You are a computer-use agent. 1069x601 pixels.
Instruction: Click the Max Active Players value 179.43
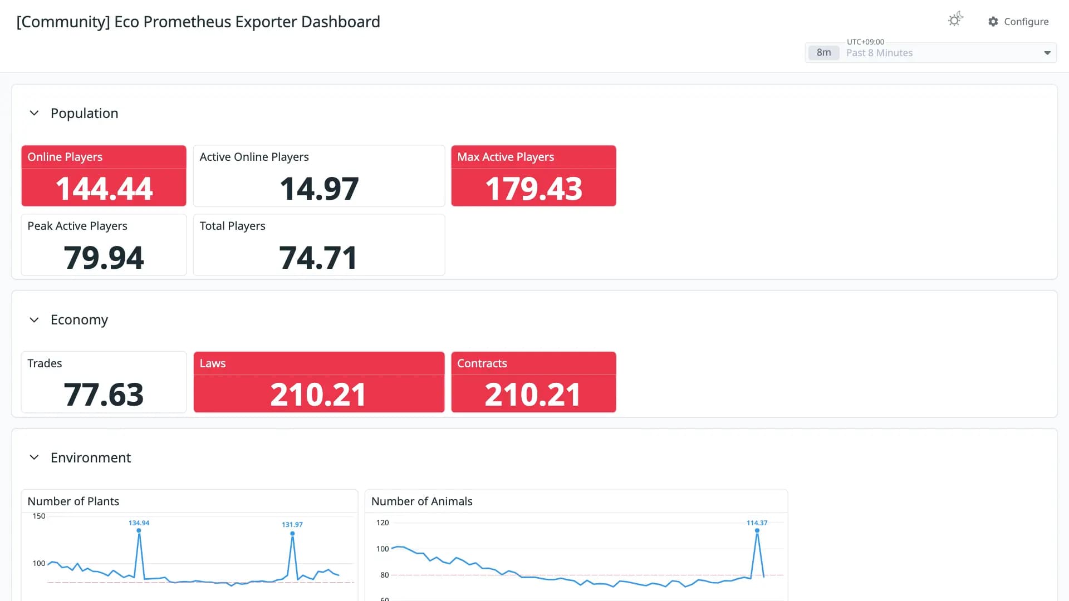click(533, 189)
